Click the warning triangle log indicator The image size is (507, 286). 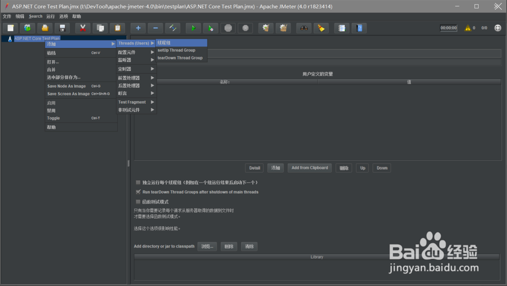(x=468, y=28)
